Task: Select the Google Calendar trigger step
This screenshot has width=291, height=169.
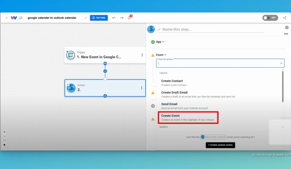Action: pos(105,55)
